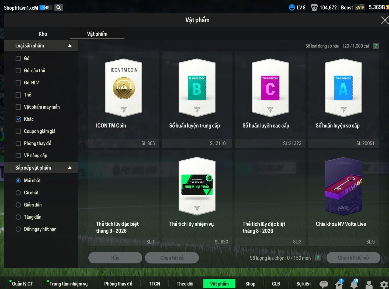Open the settings gear icon
389x289 pixels.
coord(384,284)
